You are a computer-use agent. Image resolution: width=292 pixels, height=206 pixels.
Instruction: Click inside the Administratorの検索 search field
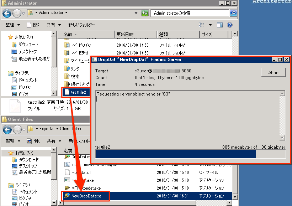[192, 13]
